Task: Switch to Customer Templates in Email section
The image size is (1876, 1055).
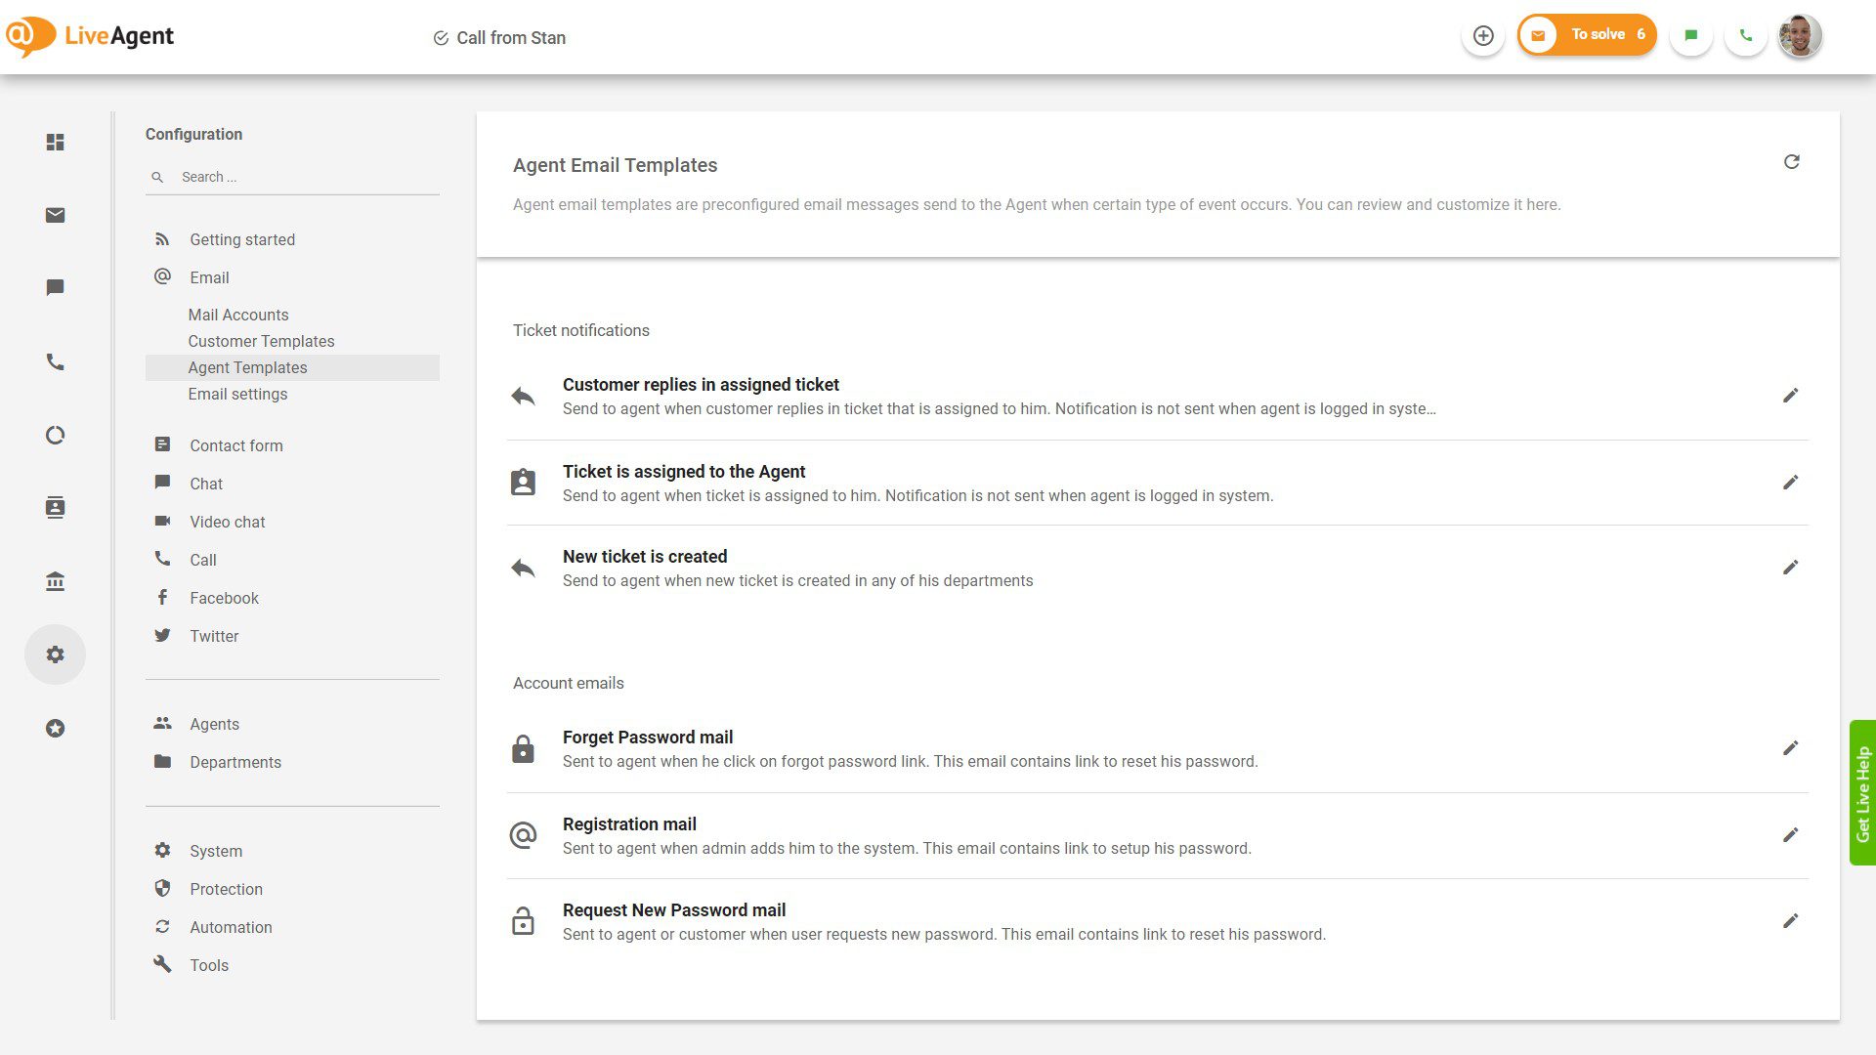Action: click(261, 341)
